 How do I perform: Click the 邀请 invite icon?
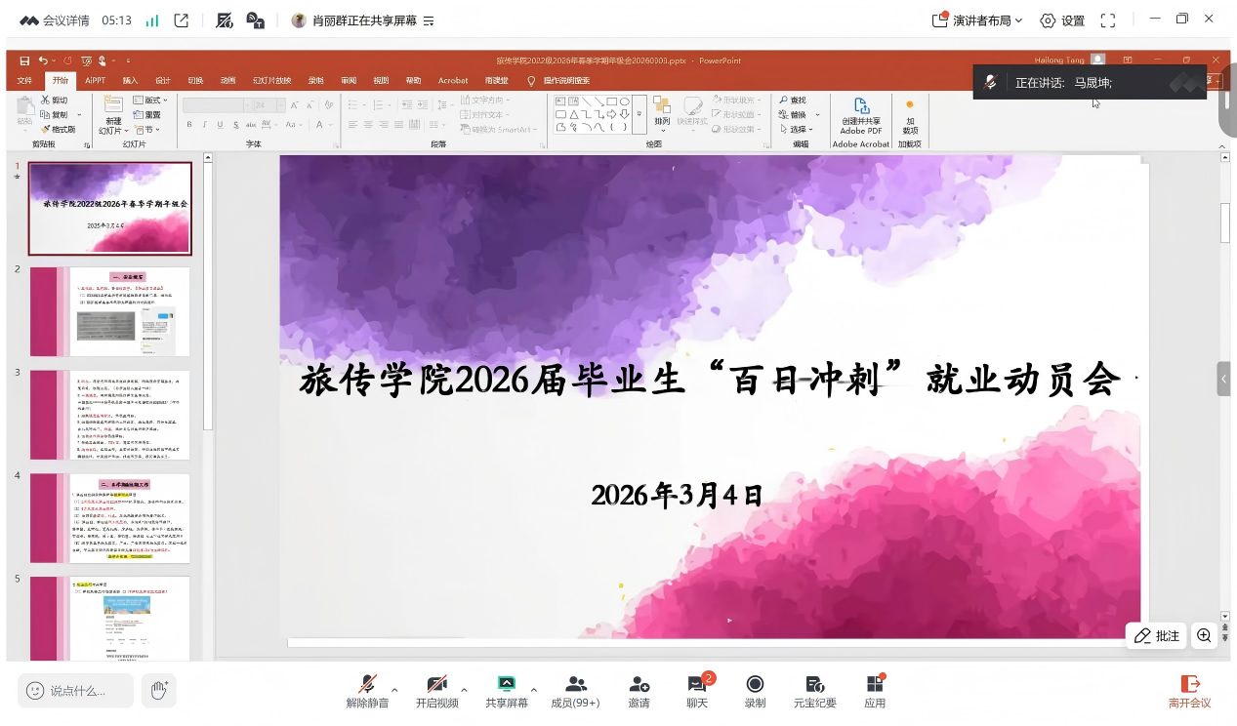639,691
